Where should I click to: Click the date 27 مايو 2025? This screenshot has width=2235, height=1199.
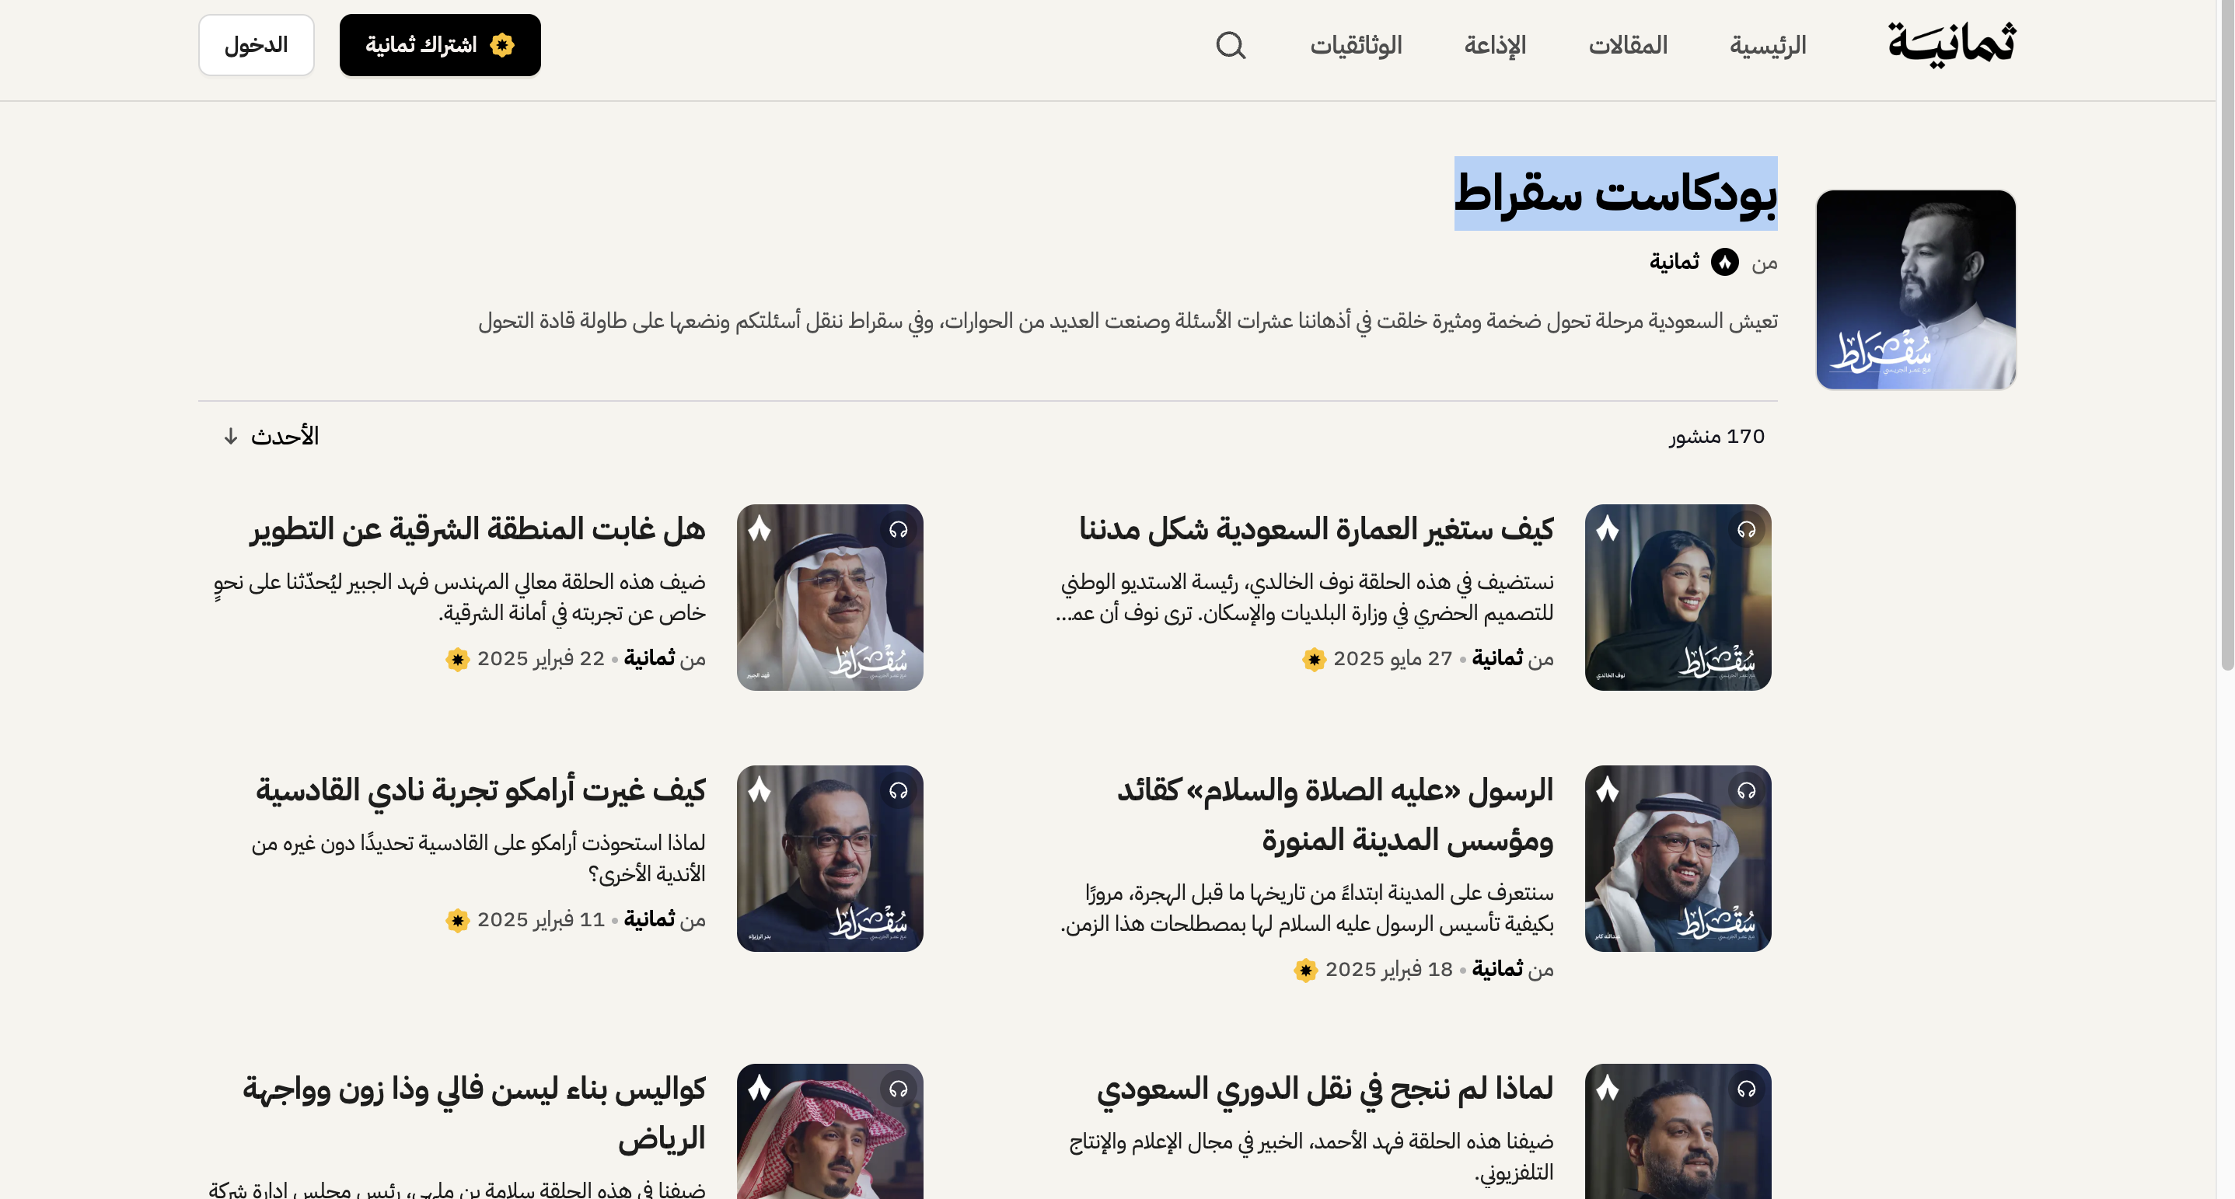[1392, 659]
